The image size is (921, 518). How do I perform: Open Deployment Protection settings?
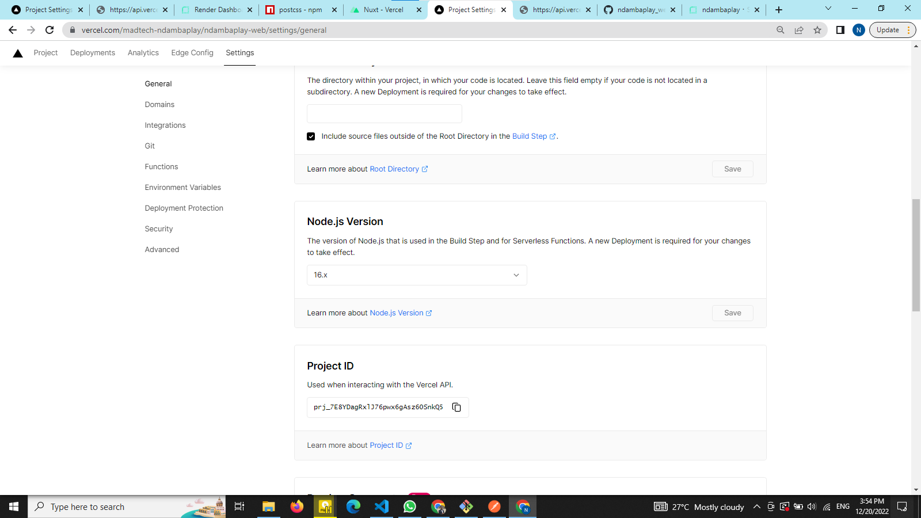pos(184,208)
